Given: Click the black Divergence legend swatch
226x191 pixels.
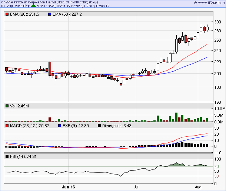Looking at the screenshot, I should [99, 126].
